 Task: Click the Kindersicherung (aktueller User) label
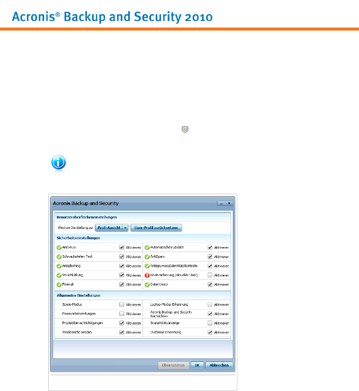pyautogui.click(x=174, y=275)
